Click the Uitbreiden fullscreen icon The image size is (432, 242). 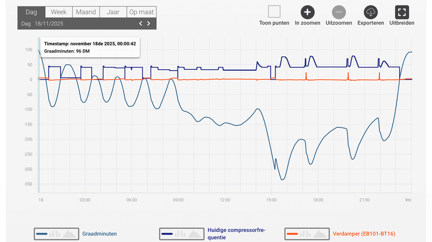tap(402, 12)
